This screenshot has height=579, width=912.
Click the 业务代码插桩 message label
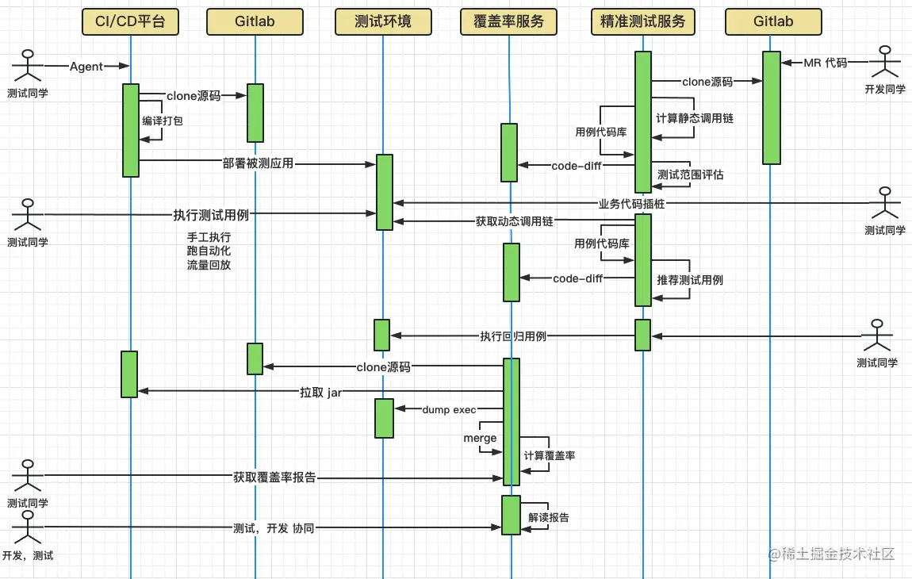pos(631,204)
